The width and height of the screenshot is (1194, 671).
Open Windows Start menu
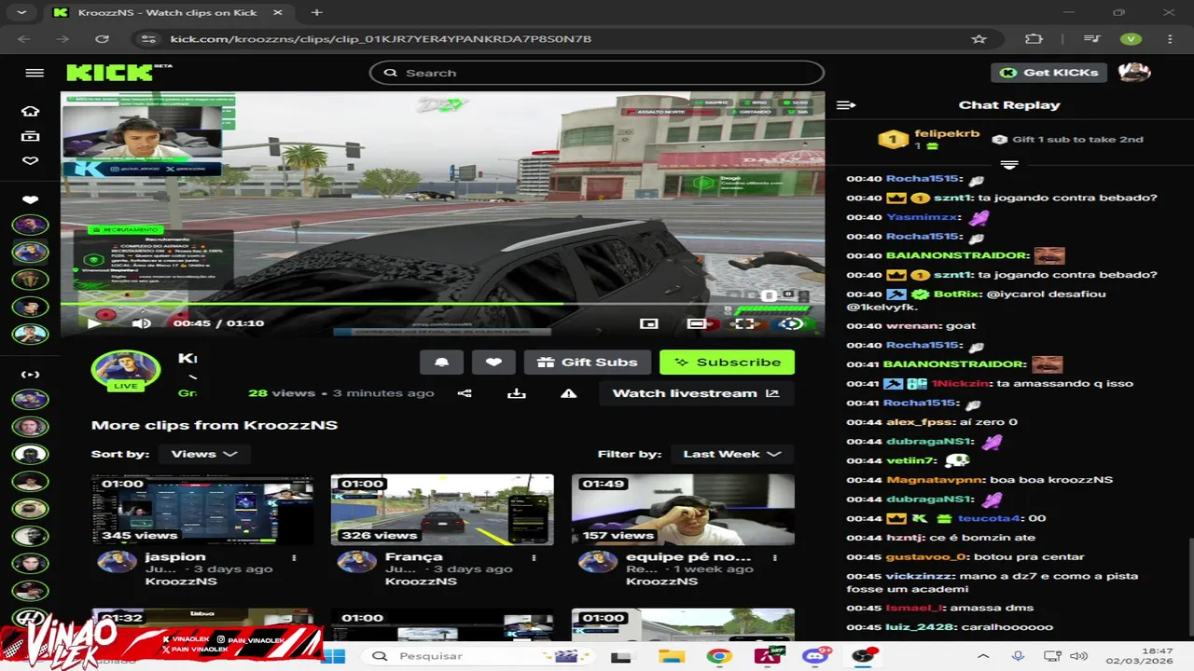[334, 656]
